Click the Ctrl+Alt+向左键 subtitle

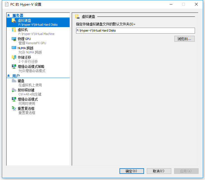click(x=30, y=94)
